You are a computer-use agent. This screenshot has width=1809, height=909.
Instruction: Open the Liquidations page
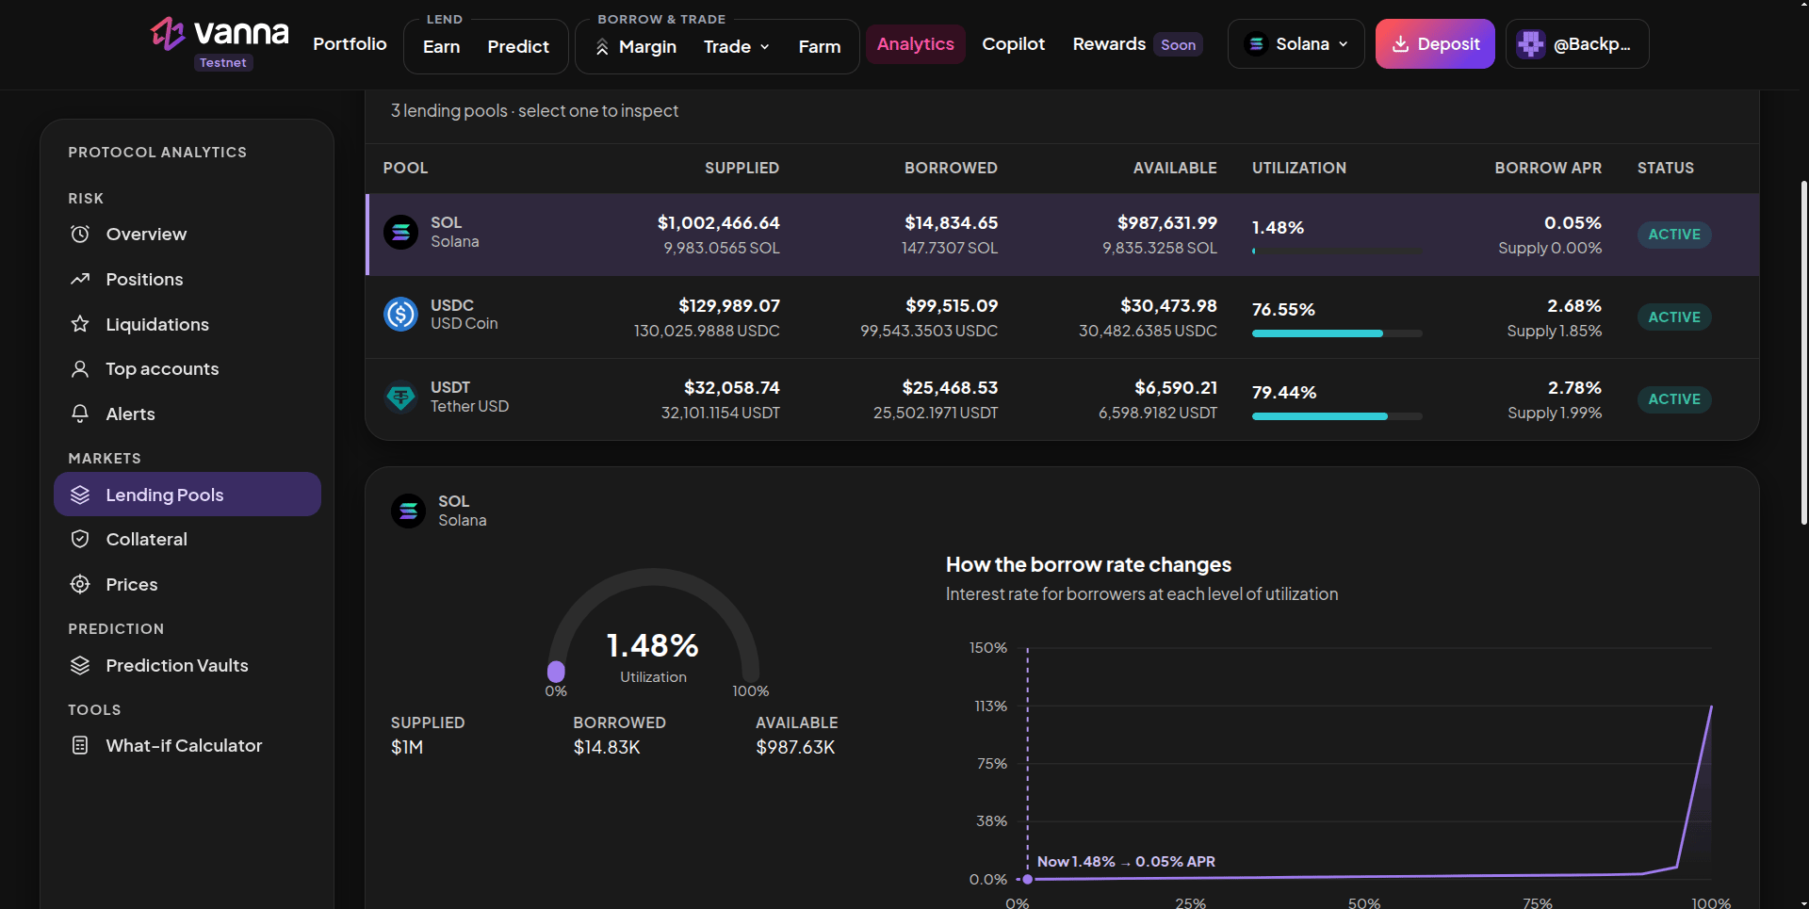point(187,324)
